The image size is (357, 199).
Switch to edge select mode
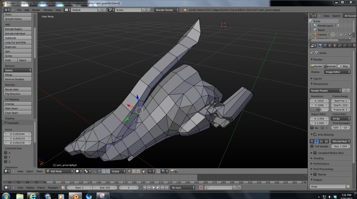click(134, 171)
